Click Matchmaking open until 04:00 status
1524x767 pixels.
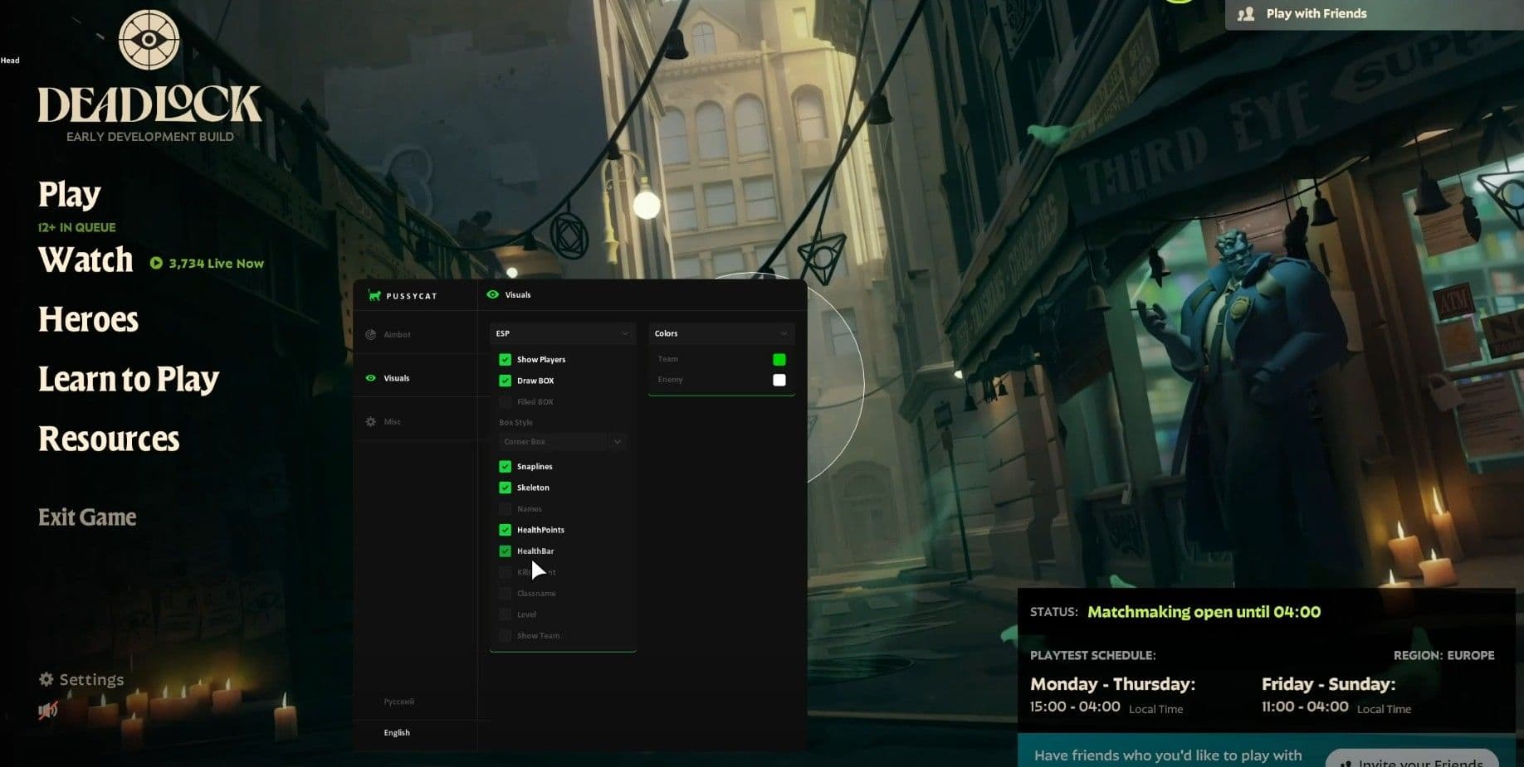1204,612
